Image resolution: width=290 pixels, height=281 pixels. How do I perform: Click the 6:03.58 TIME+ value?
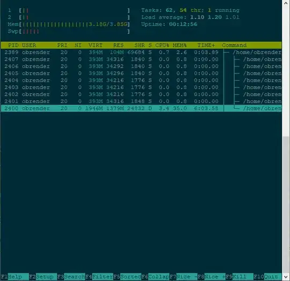click(206, 108)
